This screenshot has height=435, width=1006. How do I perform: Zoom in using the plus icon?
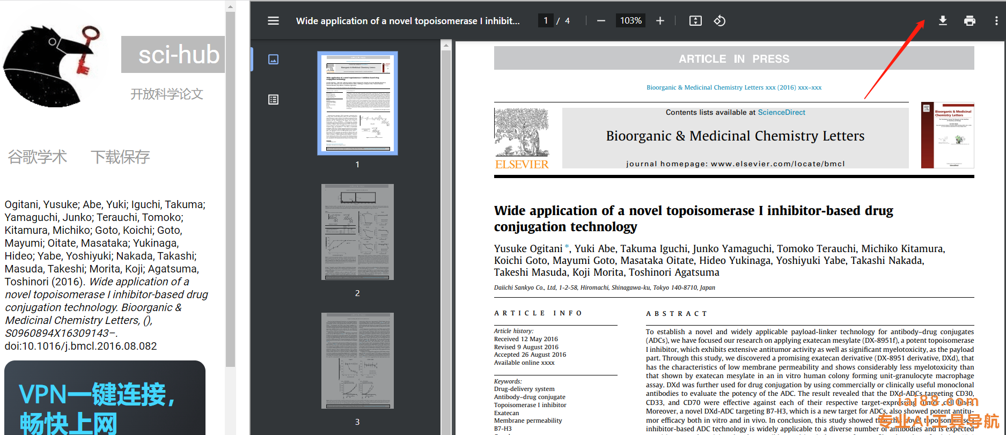(660, 21)
